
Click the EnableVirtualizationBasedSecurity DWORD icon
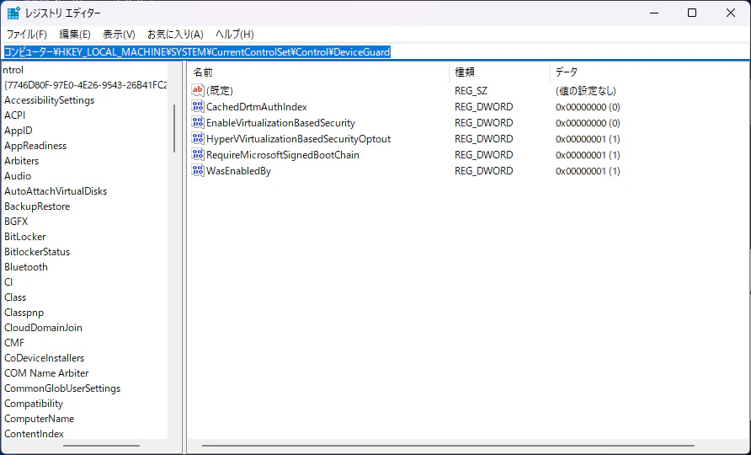pyautogui.click(x=198, y=122)
